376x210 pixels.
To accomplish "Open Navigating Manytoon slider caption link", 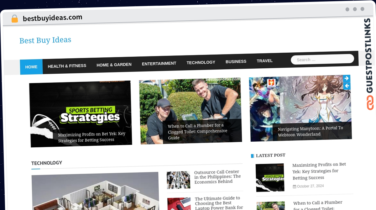I will tap(311, 131).
